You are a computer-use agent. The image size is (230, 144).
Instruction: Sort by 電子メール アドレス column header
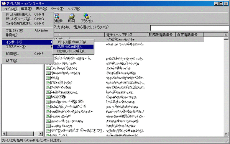click(x=126, y=35)
